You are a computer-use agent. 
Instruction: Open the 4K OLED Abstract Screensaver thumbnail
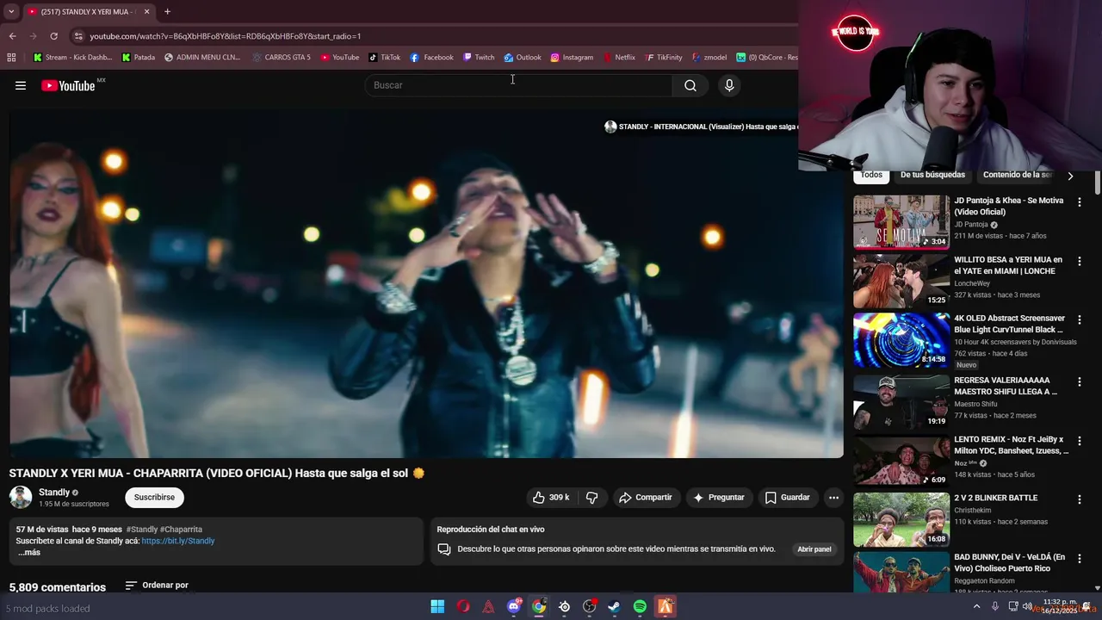tap(901, 340)
